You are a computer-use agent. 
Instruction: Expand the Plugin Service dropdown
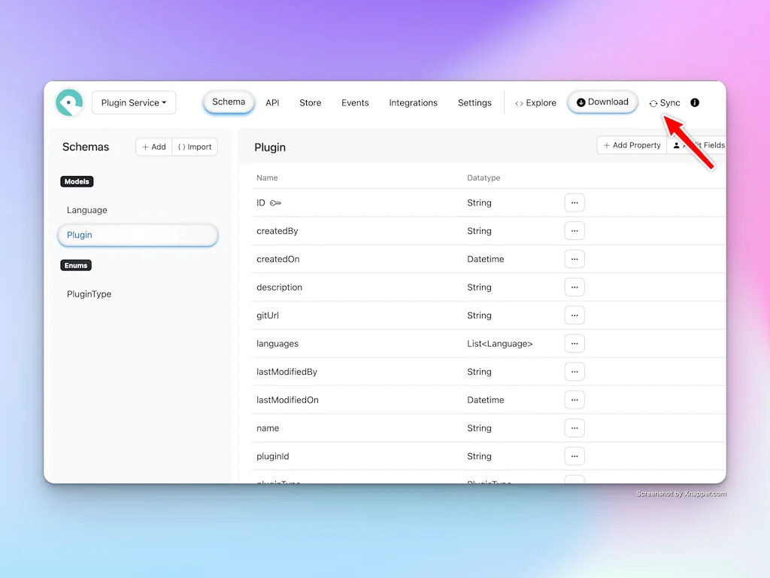tap(134, 102)
